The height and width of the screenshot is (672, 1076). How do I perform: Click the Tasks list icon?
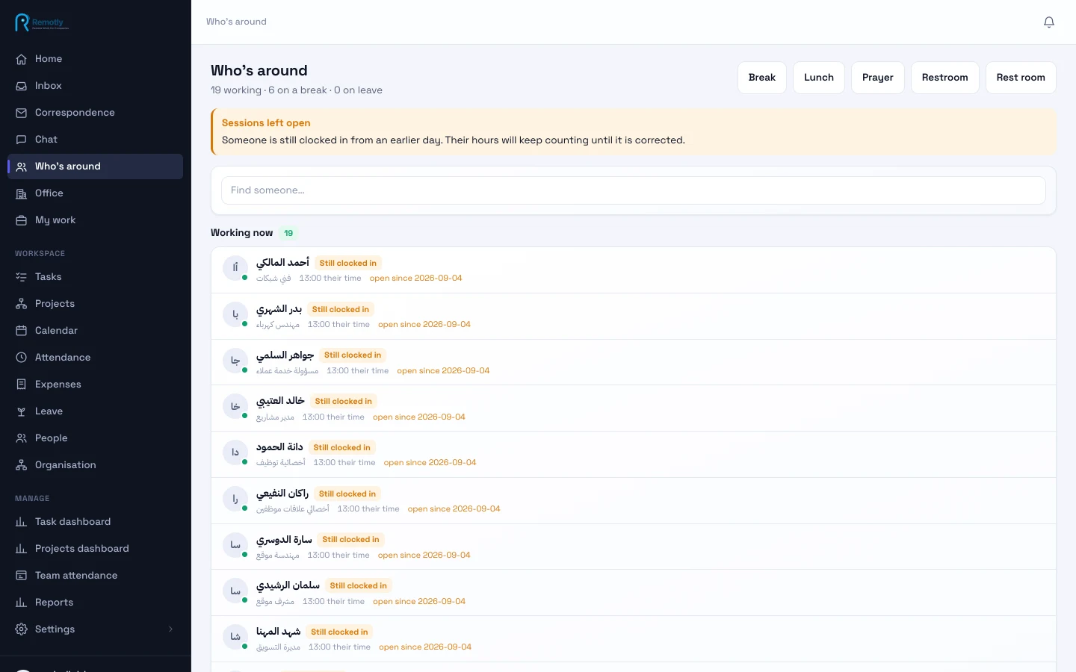pos(22,277)
